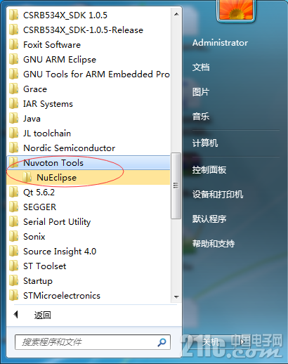Click the user account flower picture
The image size is (288, 364).
point(236,10)
